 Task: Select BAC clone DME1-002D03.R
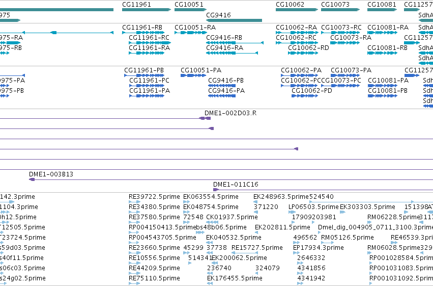[230, 113]
